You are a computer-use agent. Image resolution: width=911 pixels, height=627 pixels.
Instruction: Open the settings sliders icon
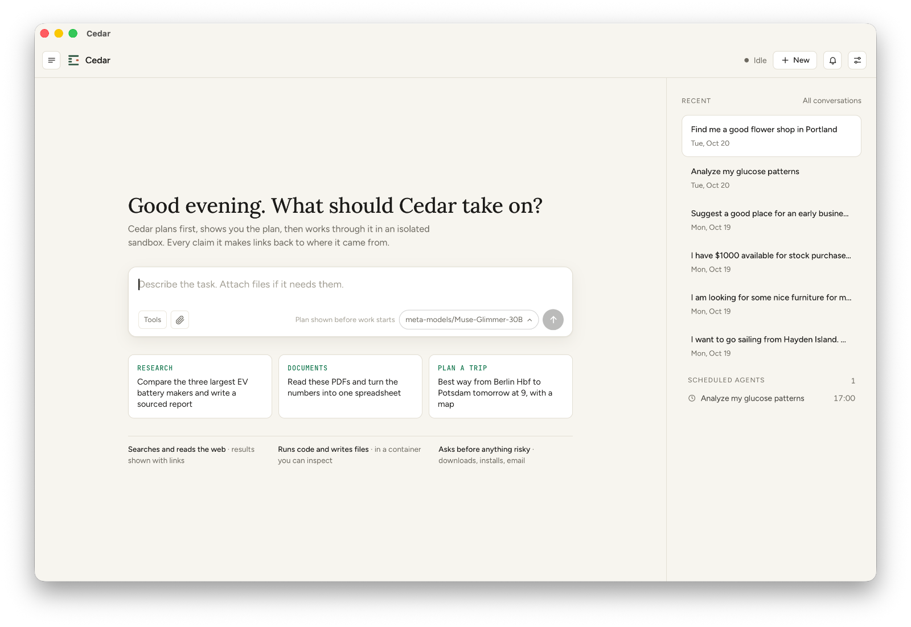click(x=857, y=60)
